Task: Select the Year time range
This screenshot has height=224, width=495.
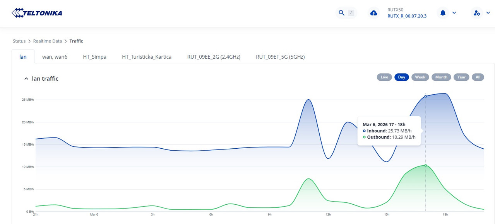Action: point(461,77)
